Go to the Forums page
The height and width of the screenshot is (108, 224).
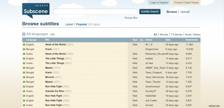pos(179,3)
